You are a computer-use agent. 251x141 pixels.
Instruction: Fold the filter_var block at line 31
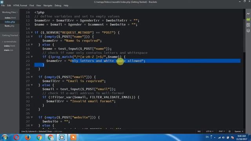click(x=32, y=97)
